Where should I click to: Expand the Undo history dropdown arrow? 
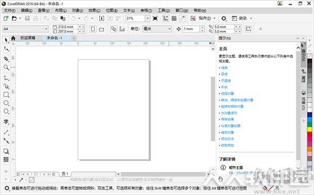[79, 18]
